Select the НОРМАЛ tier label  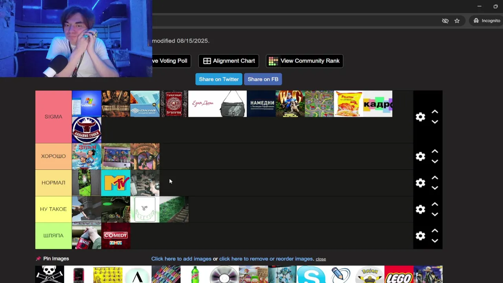click(53, 183)
